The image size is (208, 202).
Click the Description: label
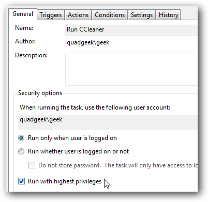pyautogui.click(x=31, y=55)
